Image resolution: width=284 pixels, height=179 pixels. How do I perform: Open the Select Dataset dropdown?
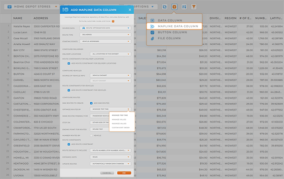[110, 81]
